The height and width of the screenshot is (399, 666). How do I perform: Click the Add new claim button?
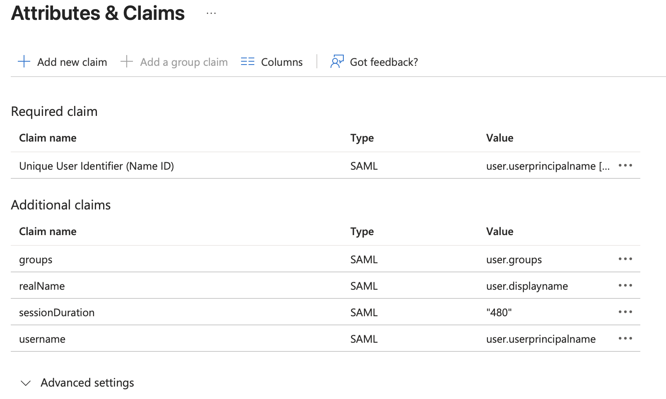pyautogui.click(x=72, y=62)
